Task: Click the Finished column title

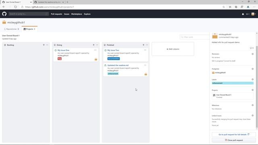Action: pos(110,45)
